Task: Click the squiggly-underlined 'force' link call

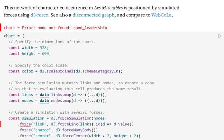Action: (25, 124)
